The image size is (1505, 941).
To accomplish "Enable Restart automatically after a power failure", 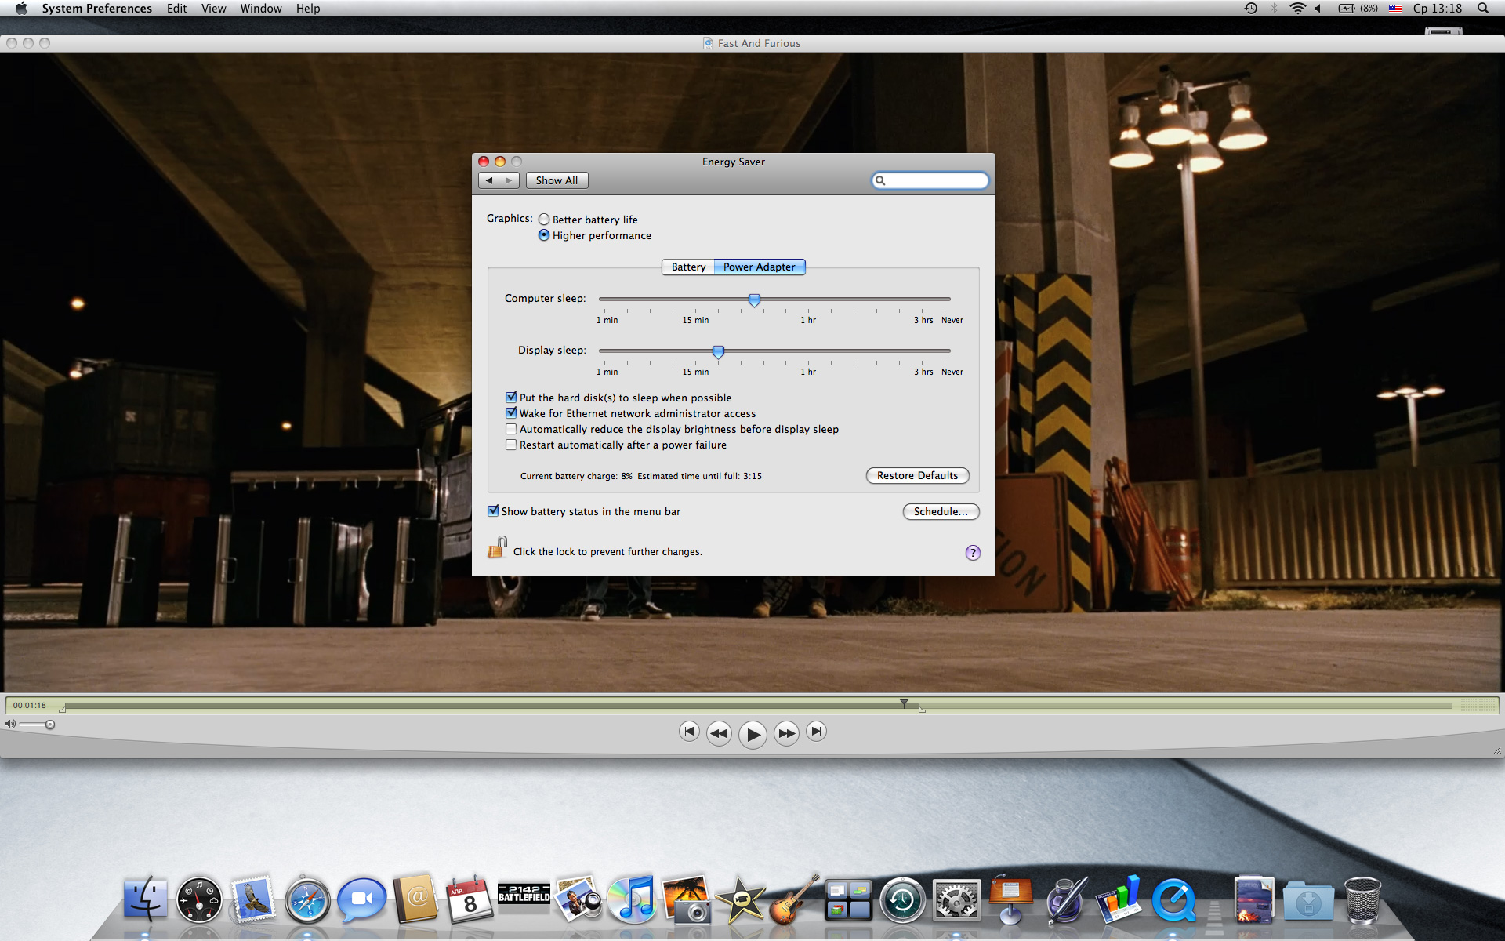I will (x=511, y=445).
